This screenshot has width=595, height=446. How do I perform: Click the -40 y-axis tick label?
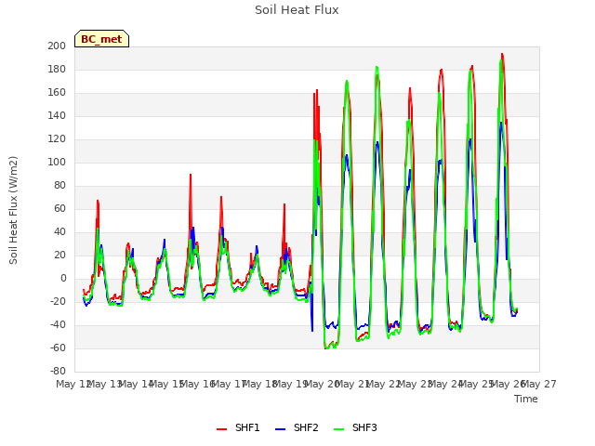(58, 325)
